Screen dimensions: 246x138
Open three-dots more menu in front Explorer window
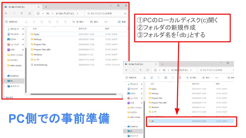217,78
